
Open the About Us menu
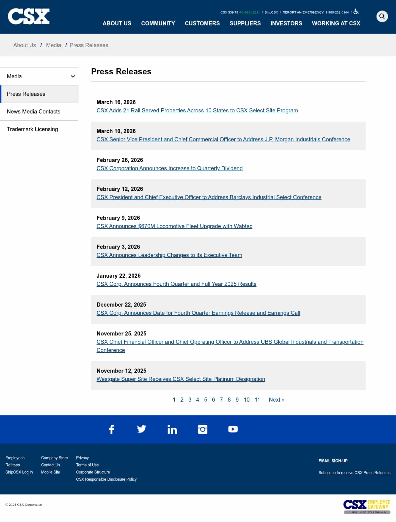tap(117, 23)
